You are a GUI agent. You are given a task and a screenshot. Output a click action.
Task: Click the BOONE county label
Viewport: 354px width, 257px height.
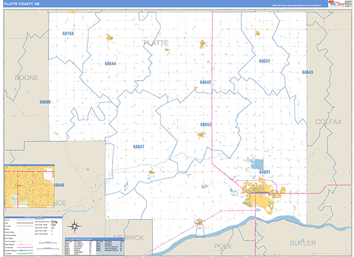click(x=27, y=78)
